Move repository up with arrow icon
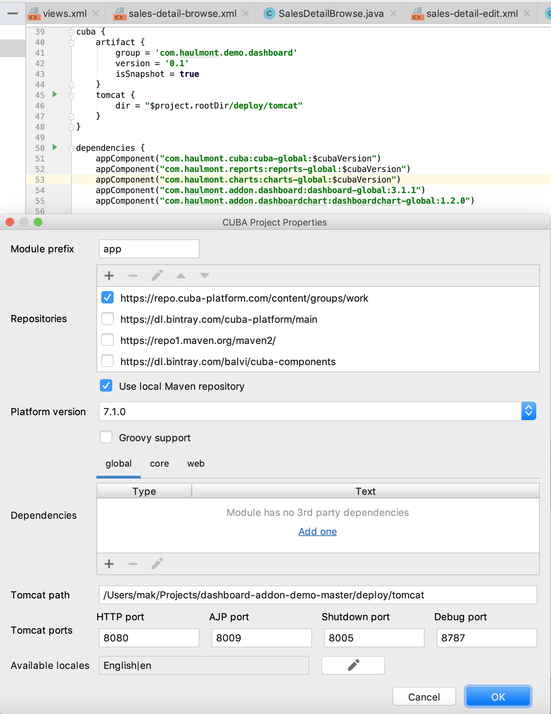This screenshot has width=551, height=714. [x=181, y=276]
